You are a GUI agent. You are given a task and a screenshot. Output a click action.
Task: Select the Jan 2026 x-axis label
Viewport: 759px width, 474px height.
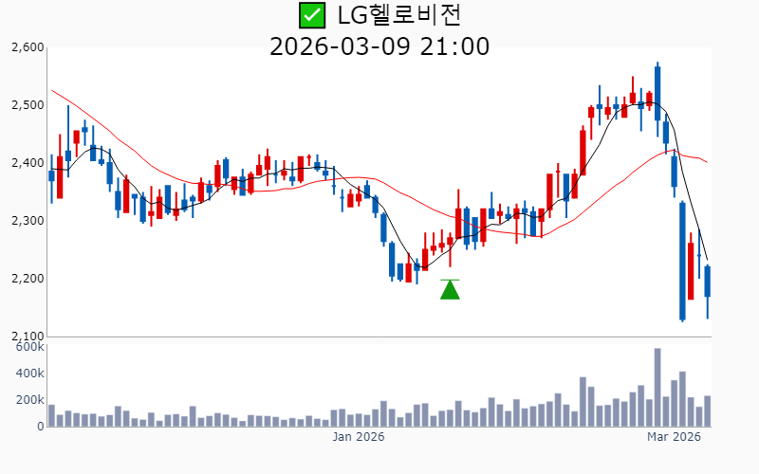click(x=358, y=437)
